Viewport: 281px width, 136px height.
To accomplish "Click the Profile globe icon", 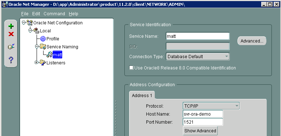I will [43, 39].
